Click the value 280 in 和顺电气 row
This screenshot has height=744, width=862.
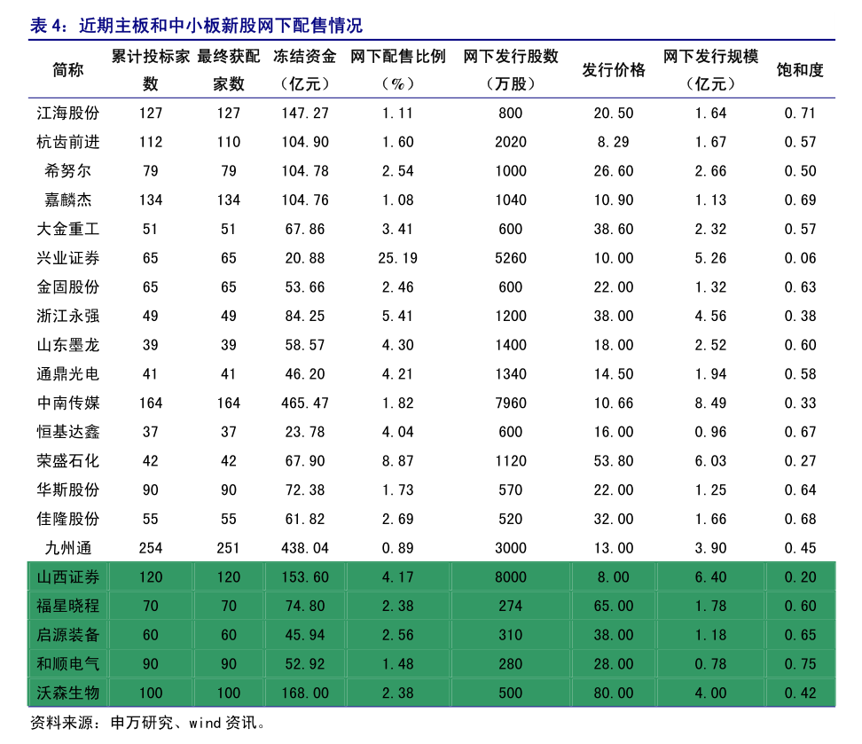511,663
